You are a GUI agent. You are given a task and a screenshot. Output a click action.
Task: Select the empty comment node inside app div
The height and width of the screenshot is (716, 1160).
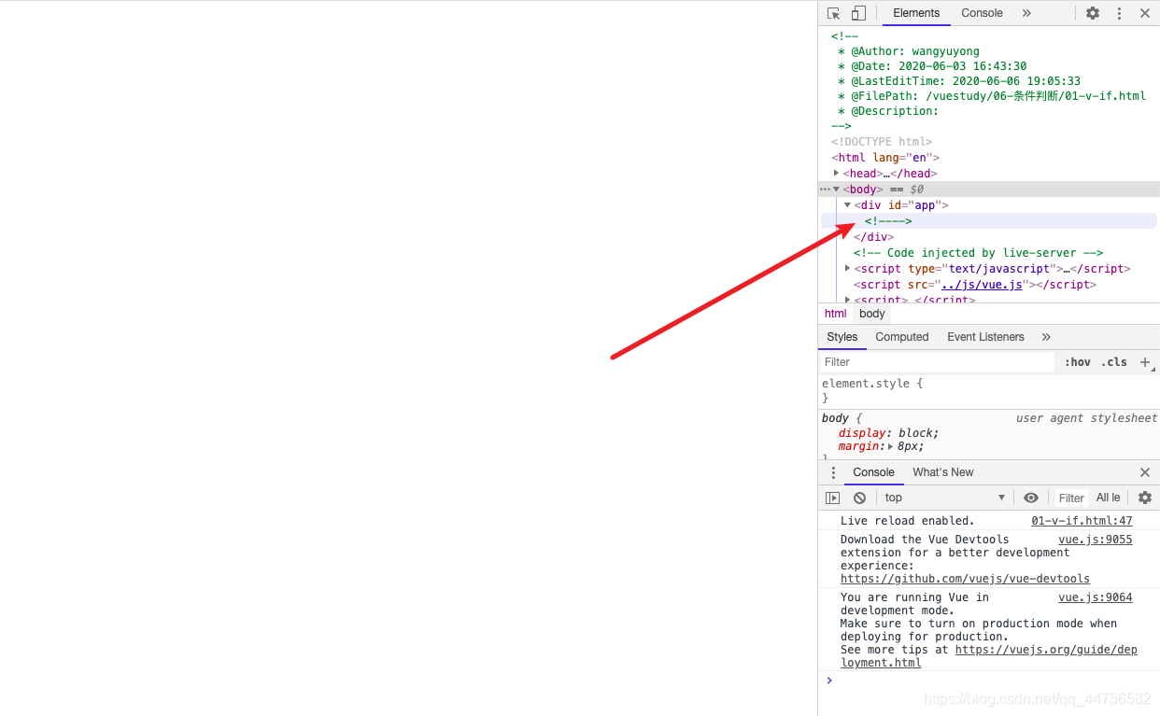(x=888, y=220)
